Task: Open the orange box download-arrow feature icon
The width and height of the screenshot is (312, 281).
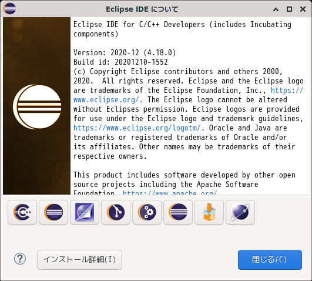Action: click(x=209, y=212)
